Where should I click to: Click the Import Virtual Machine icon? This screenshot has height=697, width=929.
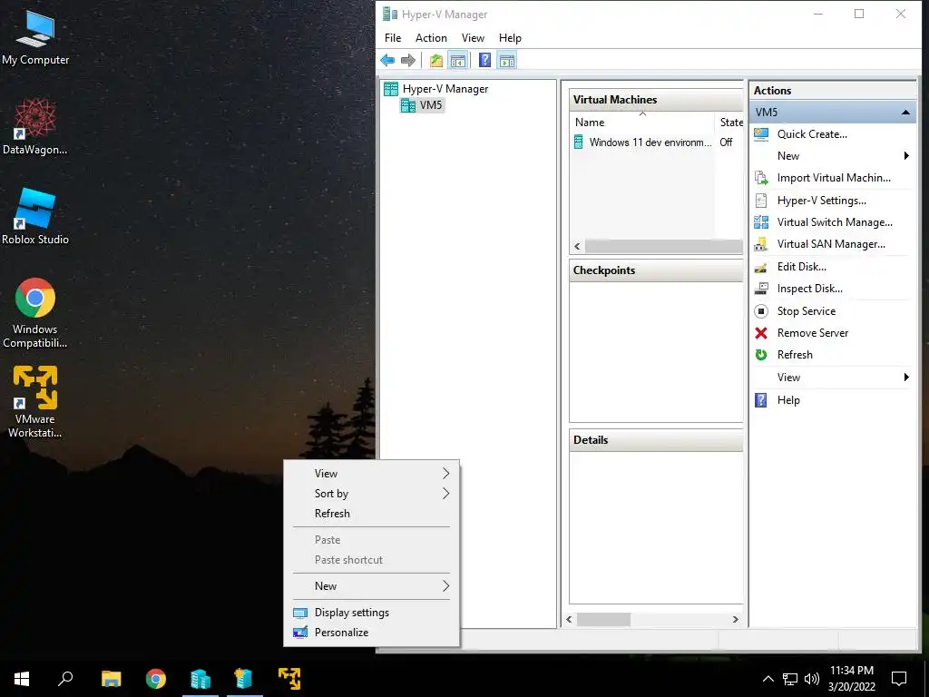(761, 178)
